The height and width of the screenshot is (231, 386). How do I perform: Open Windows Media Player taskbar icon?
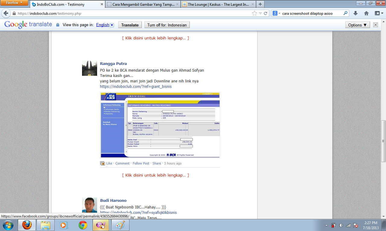pyautogui.click(x=64, y=225)
